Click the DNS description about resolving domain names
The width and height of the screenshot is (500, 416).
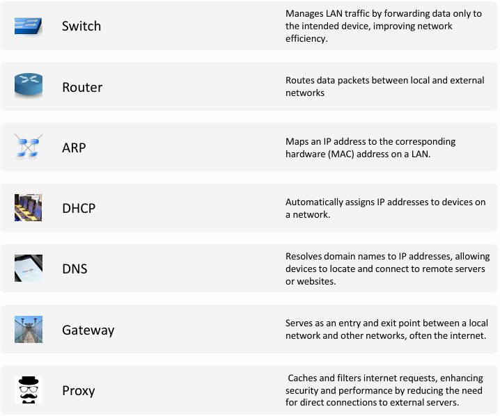pos(387,269)
